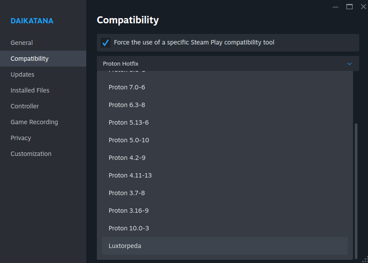Switch to the Privacy tab
The height and width of the screenshot is (263, 368).
pyautogui.click(x=21, y=138)
